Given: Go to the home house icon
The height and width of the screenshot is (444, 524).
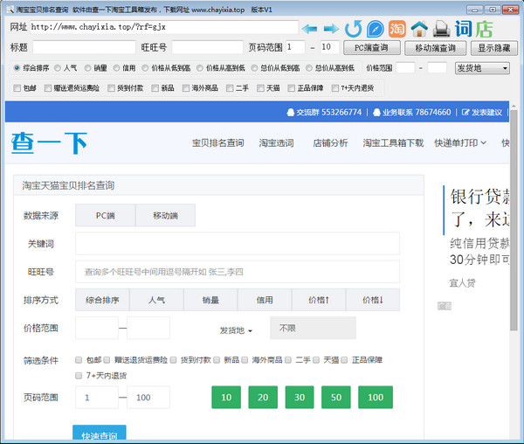Looking at the screenshot, I should 419,29.
